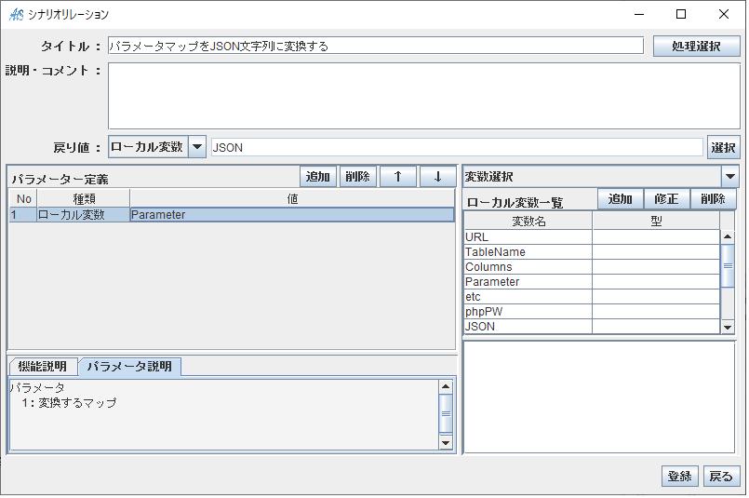Click 削除 in ローカル変数一覧 panel
The image size is (749, 498).
tap(713, 199)
